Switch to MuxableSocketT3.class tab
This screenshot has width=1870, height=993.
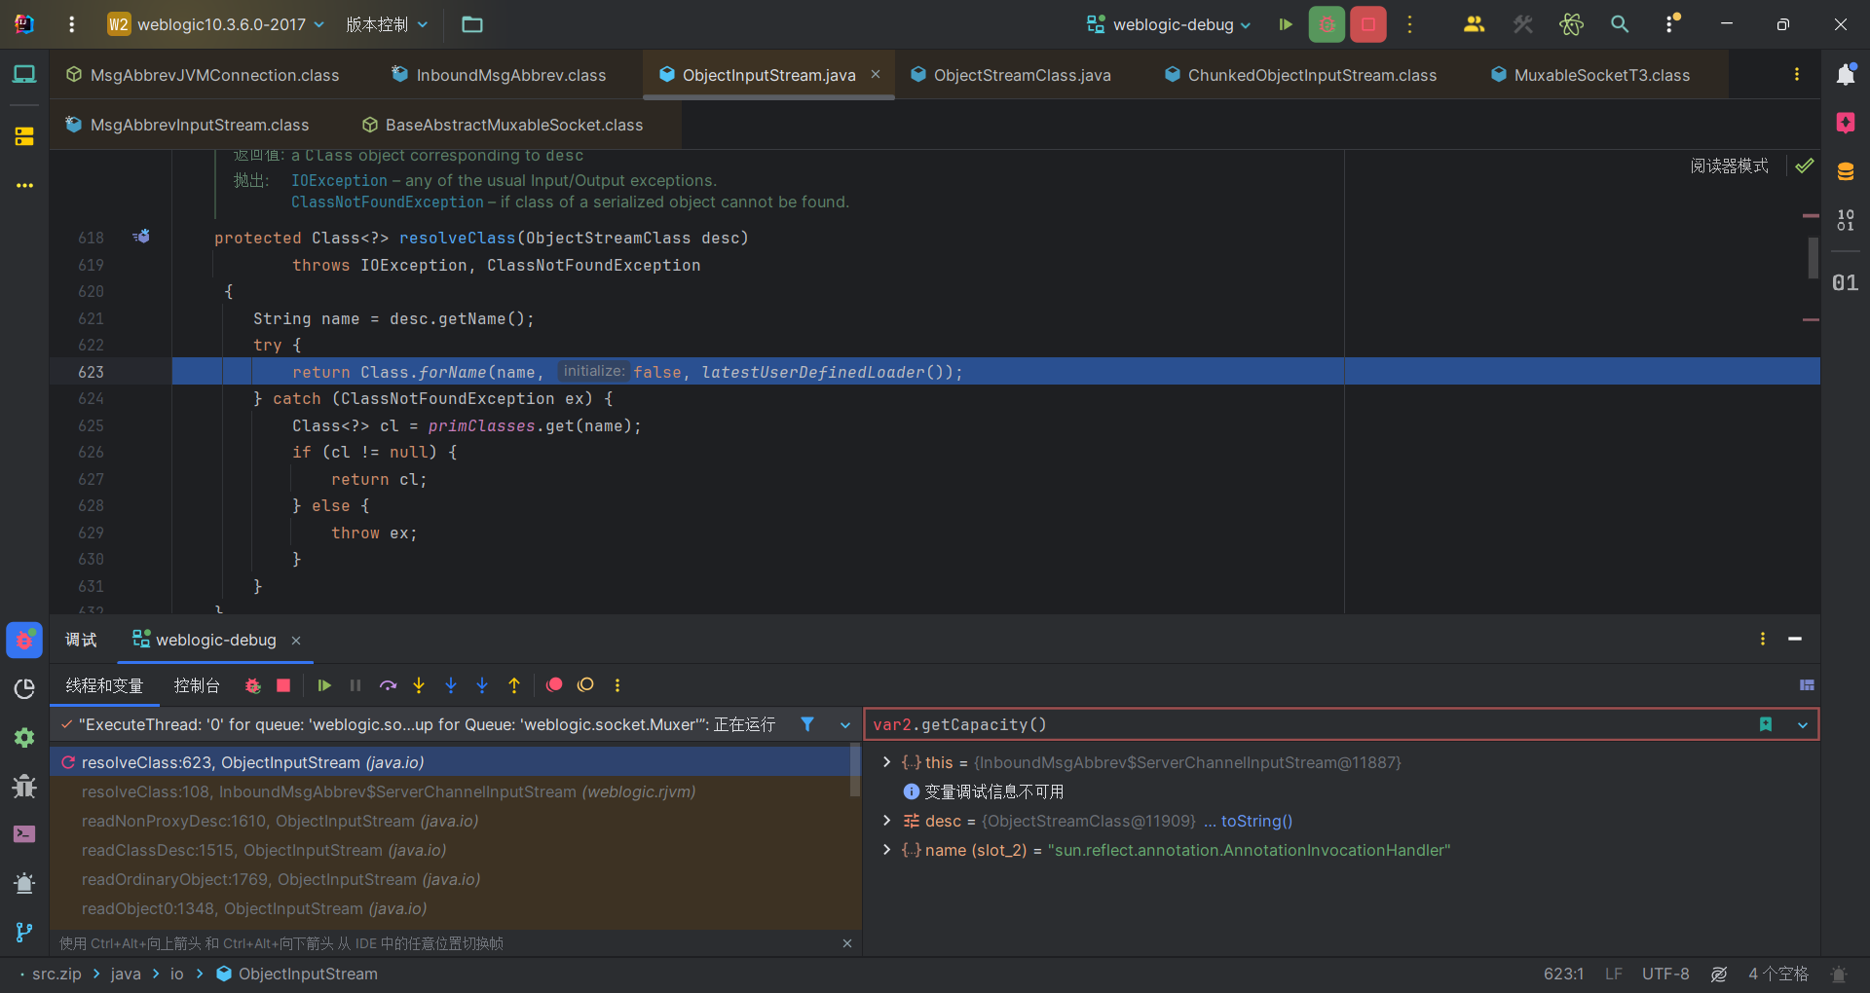[1590, 75]
